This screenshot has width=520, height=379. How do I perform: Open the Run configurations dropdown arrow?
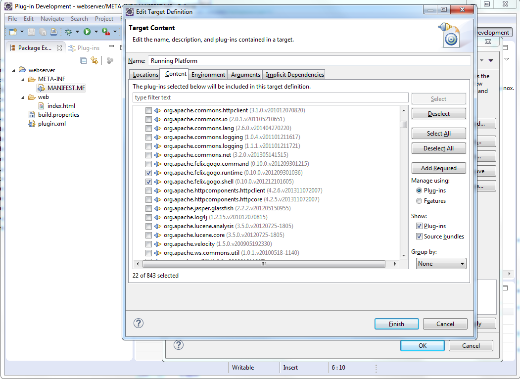pyautogui.click(x=96, y=32)
